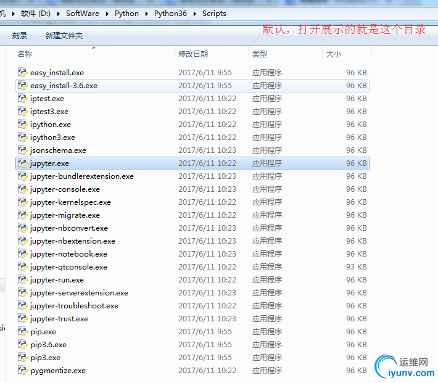Select the file name easy_install.exe
Image resolution: width=438 pixels, height=383 pixels.
57,73
